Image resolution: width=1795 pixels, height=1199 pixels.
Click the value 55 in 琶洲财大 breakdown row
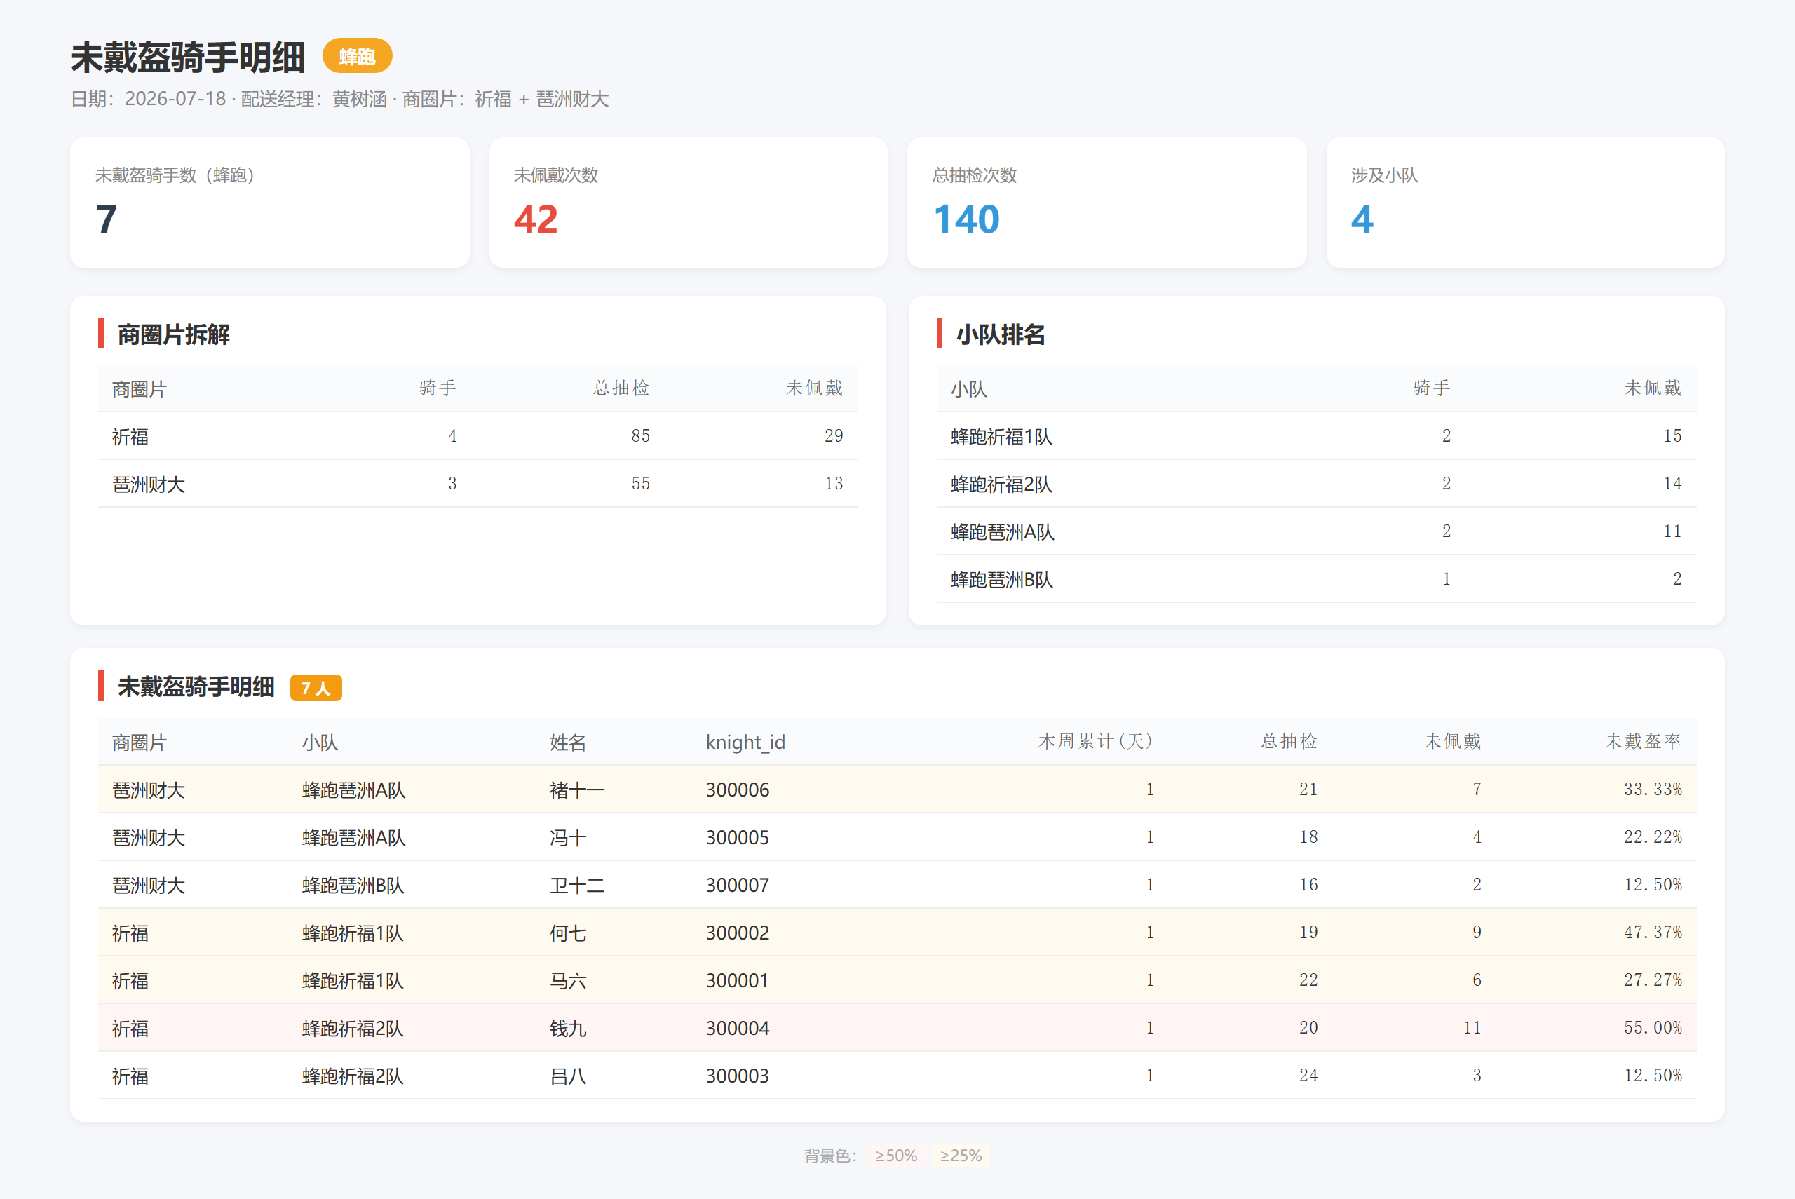(641, 483)
